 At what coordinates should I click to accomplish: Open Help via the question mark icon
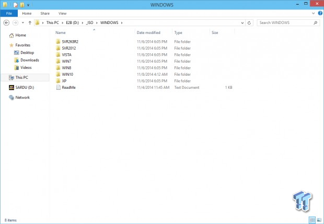[x=320, y=13]
